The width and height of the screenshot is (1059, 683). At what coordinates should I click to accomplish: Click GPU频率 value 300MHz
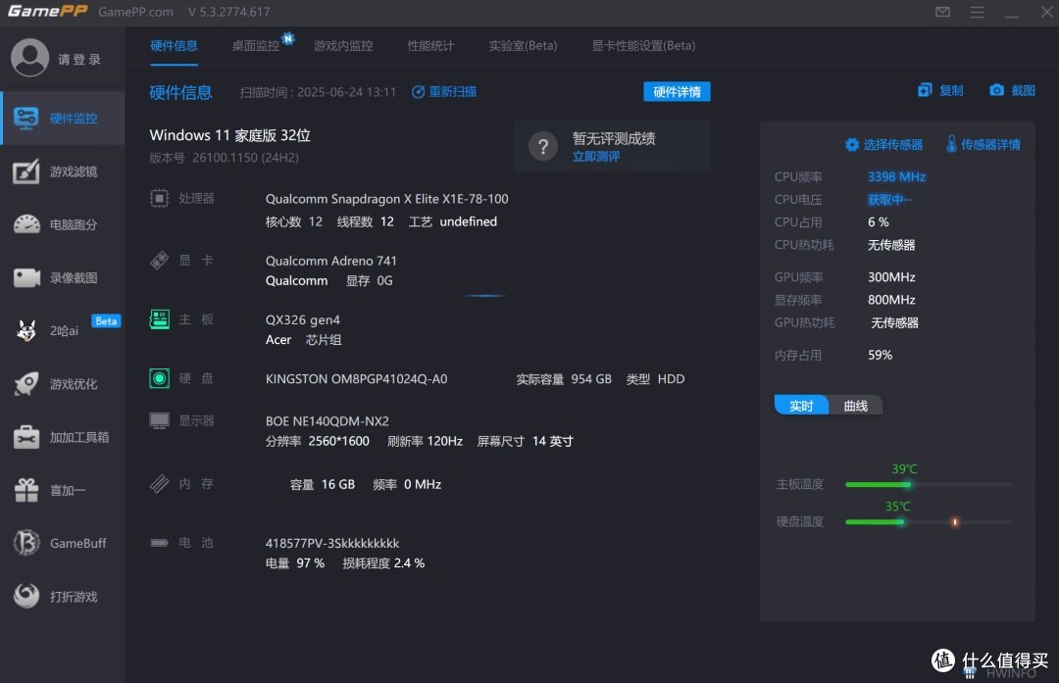pyautogui.click(x=891, y=277)
